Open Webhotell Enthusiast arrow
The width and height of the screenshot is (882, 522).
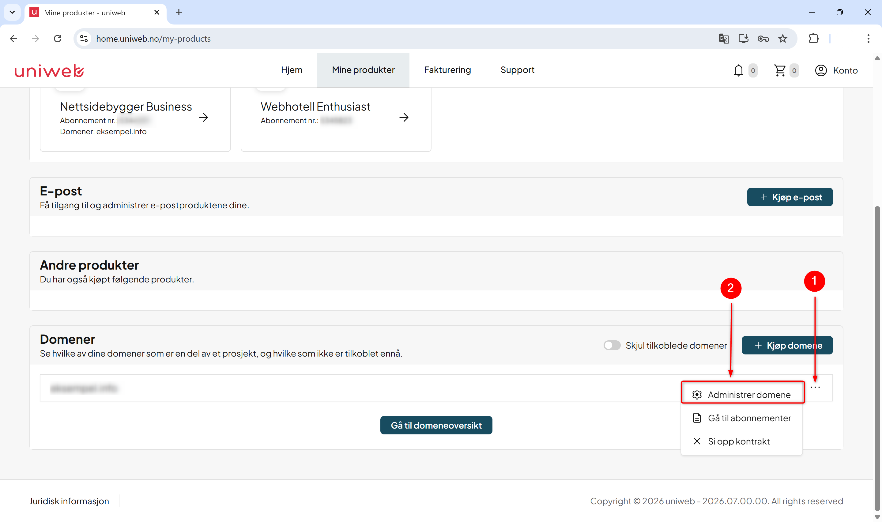click(404, 117)
